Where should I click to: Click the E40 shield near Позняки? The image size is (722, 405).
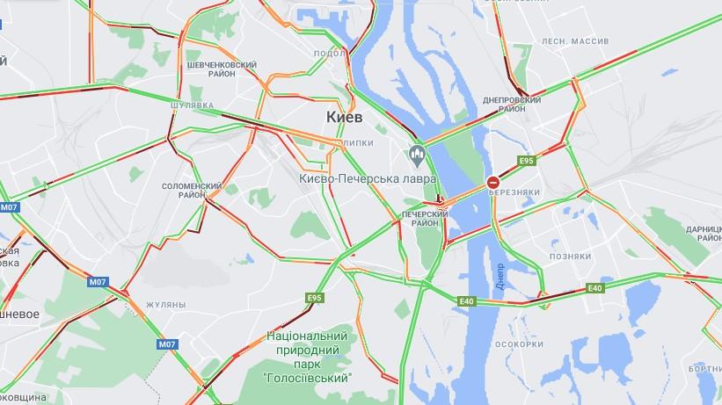coord(594,288)
